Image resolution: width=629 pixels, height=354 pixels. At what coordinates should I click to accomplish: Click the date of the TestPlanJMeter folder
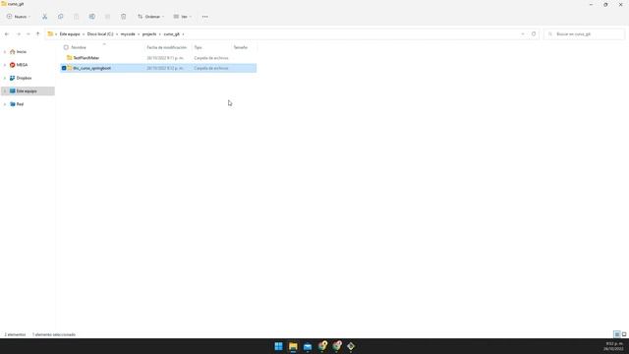click(x=165, y=58)
